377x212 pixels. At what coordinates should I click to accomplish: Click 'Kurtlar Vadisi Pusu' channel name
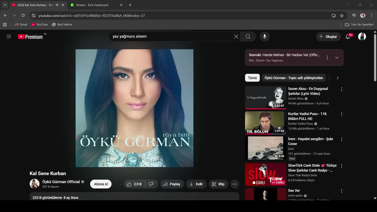click(x=300, y=124)
